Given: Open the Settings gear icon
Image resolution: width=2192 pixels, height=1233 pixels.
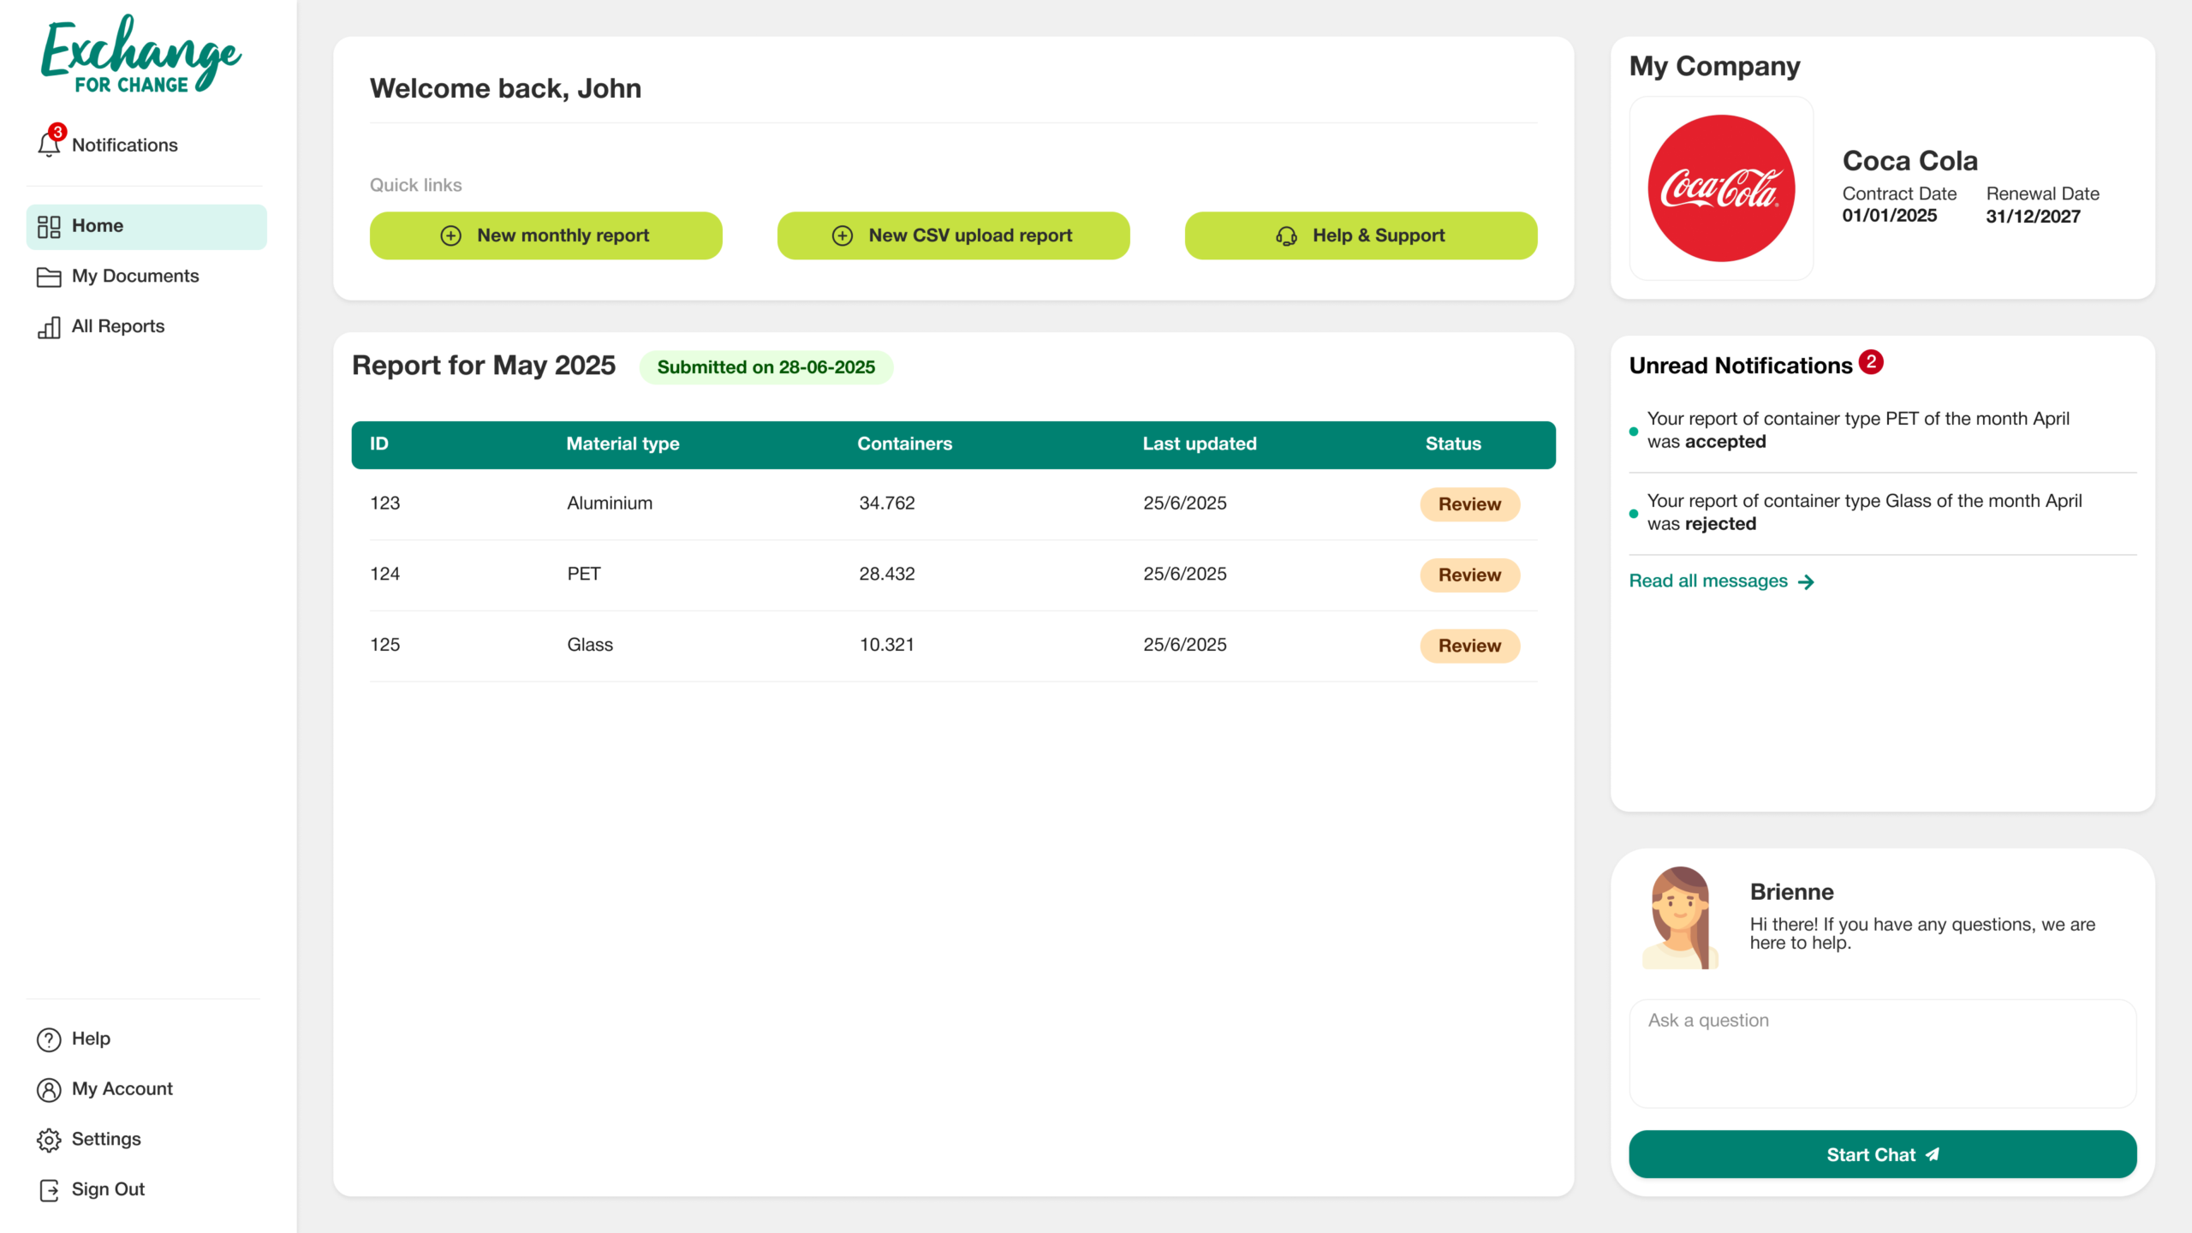Looking at the screenshot, I should coord(49,1140).
